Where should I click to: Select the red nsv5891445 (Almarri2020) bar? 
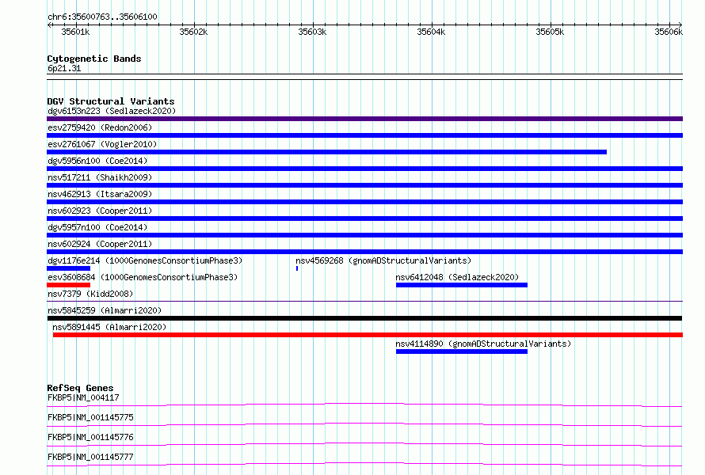(x=368, y=335)
